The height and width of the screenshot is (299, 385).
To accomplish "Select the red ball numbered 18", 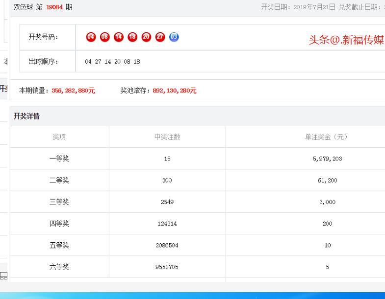I will (x=132, y=37).
